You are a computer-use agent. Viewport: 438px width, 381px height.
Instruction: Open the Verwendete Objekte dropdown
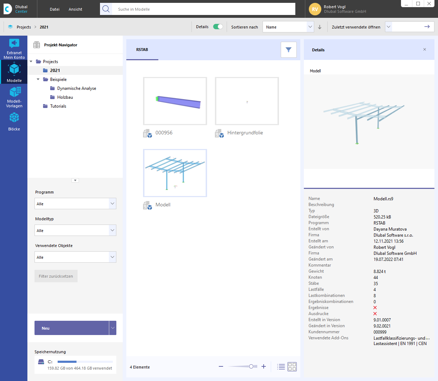click(75, 257)
